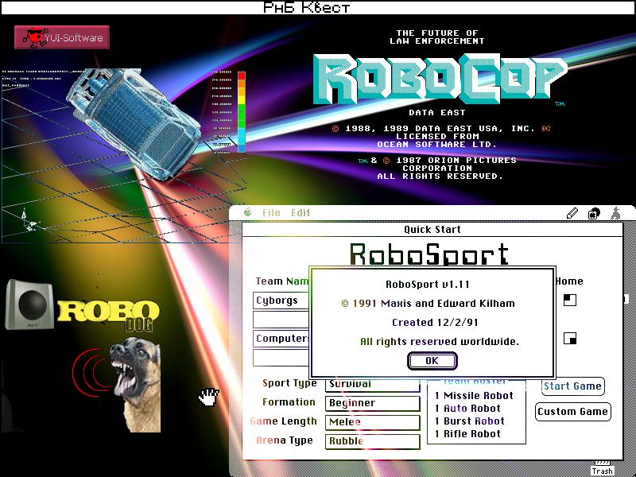Screen dimensions: 636x477
Task: Expand the Sport Type dropdown showing Survival
Action: tap(372, 384)
